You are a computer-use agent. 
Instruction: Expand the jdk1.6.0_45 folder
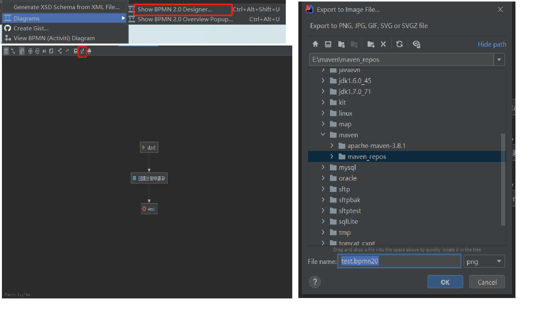tap(323, 80)
